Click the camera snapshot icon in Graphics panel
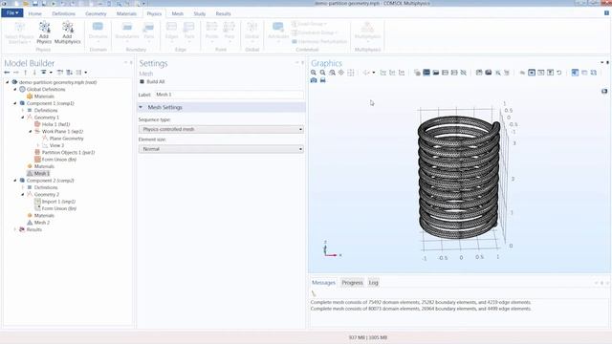The image size is (612, 344). (314, 80)
